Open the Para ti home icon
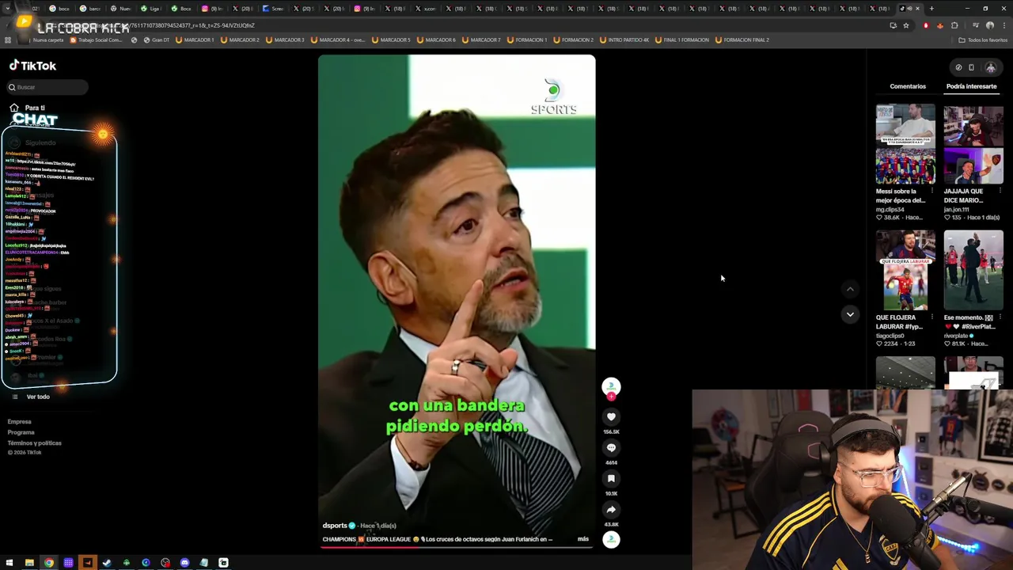Image resolution: width=1013 pixels, height=570 pixels. (14, 108)
